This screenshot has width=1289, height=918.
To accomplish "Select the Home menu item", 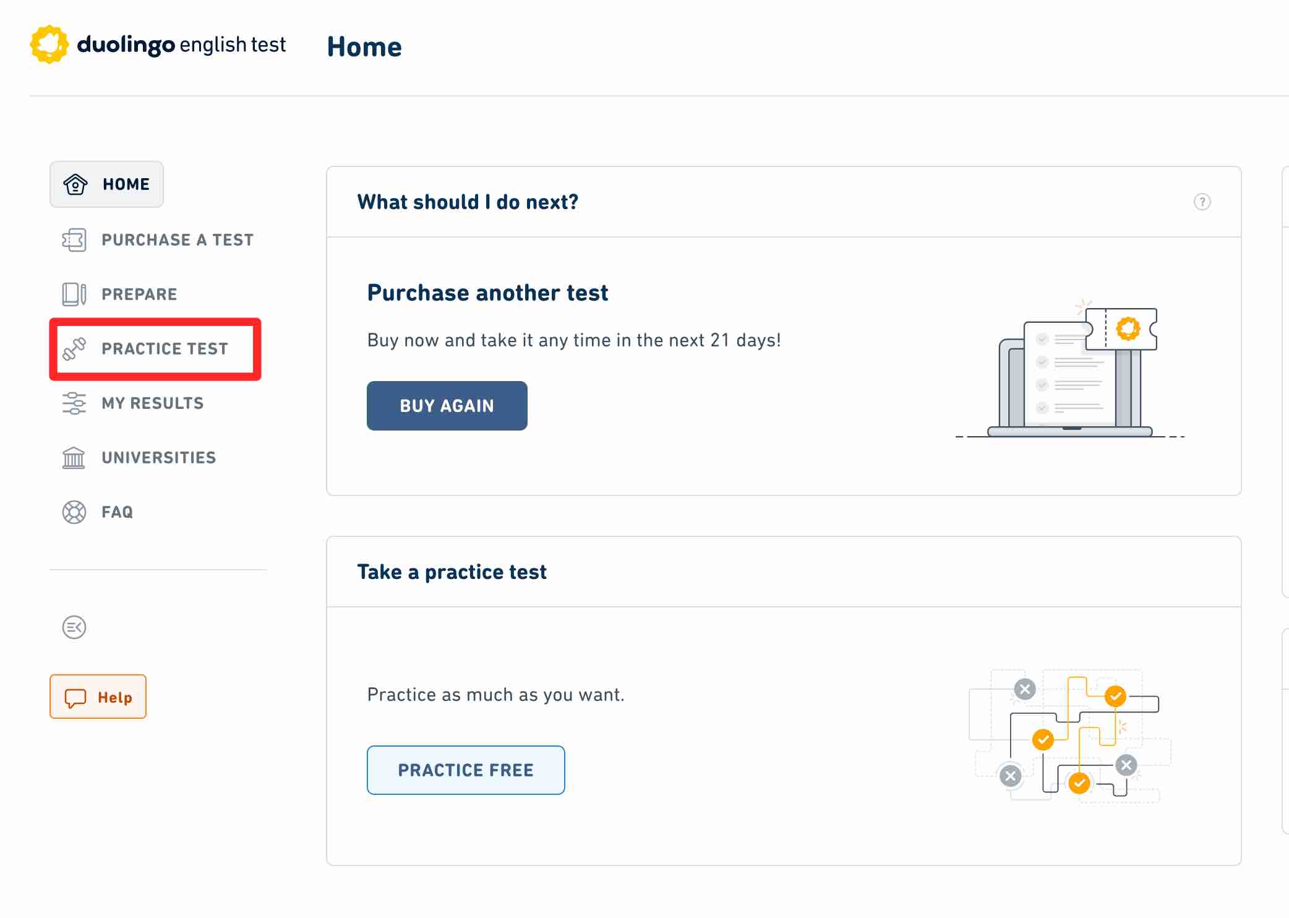I will (108, 183).
